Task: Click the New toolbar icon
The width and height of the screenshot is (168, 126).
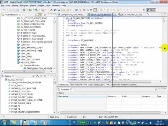Action: tap(4, 10)
